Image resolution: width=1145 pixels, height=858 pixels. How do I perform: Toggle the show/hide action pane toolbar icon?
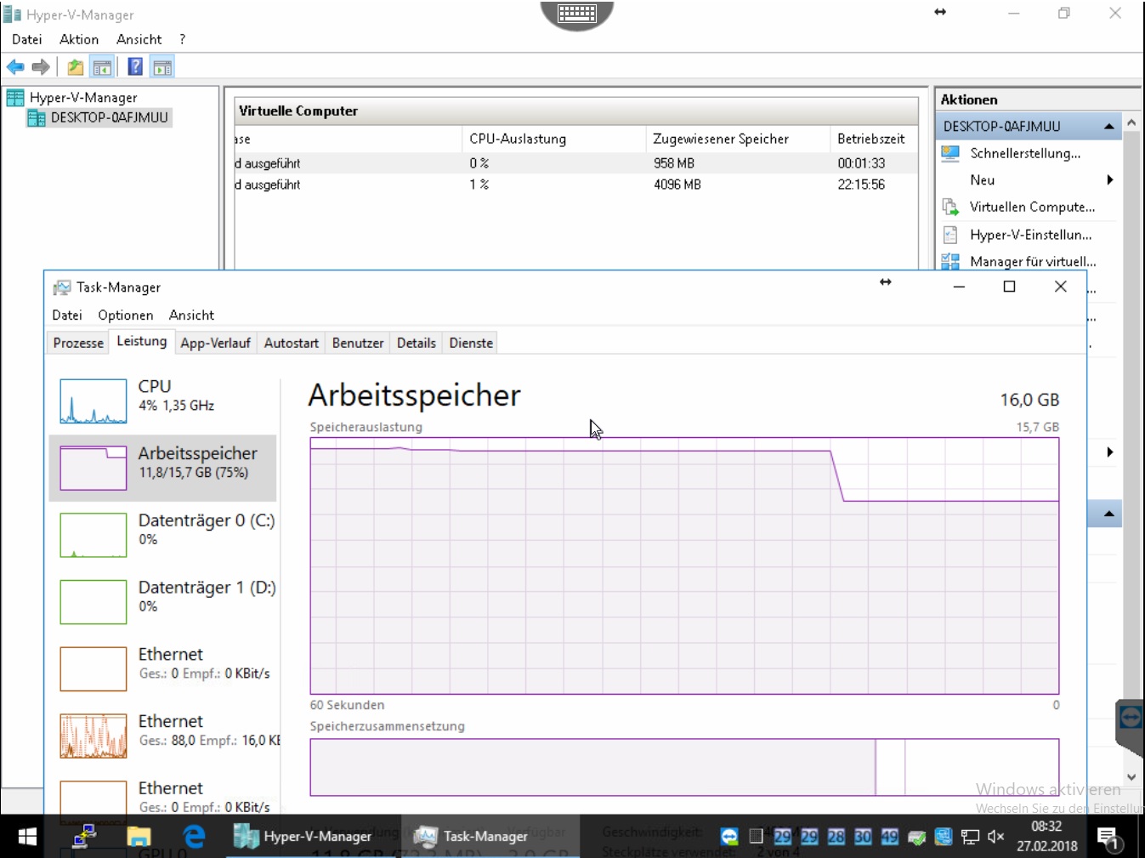click(x=162, y=67)
